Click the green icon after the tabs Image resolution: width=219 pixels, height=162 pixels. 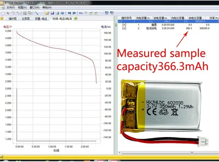[76, 18]
